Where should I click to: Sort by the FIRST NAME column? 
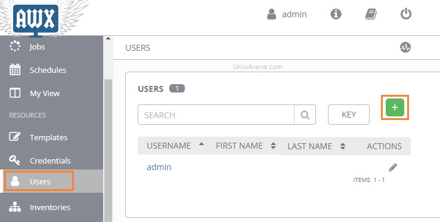(246, 146)
